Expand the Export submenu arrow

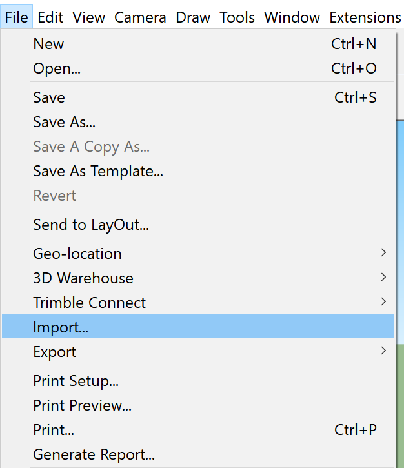[x=384, y=351]
